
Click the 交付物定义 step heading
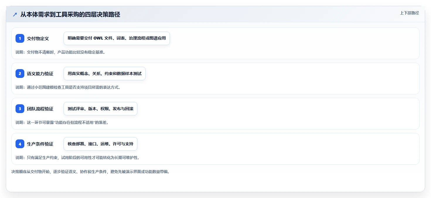click(x=38, y=38)
